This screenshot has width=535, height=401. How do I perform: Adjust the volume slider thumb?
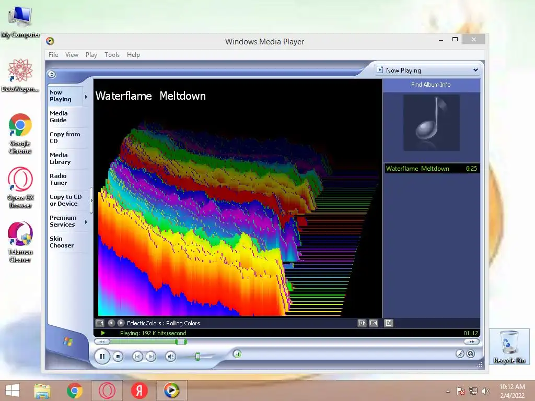pos(197,357)
